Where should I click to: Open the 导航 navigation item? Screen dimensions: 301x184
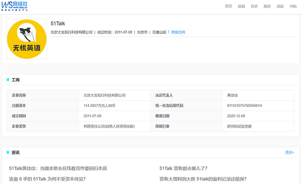coord(293,6)
